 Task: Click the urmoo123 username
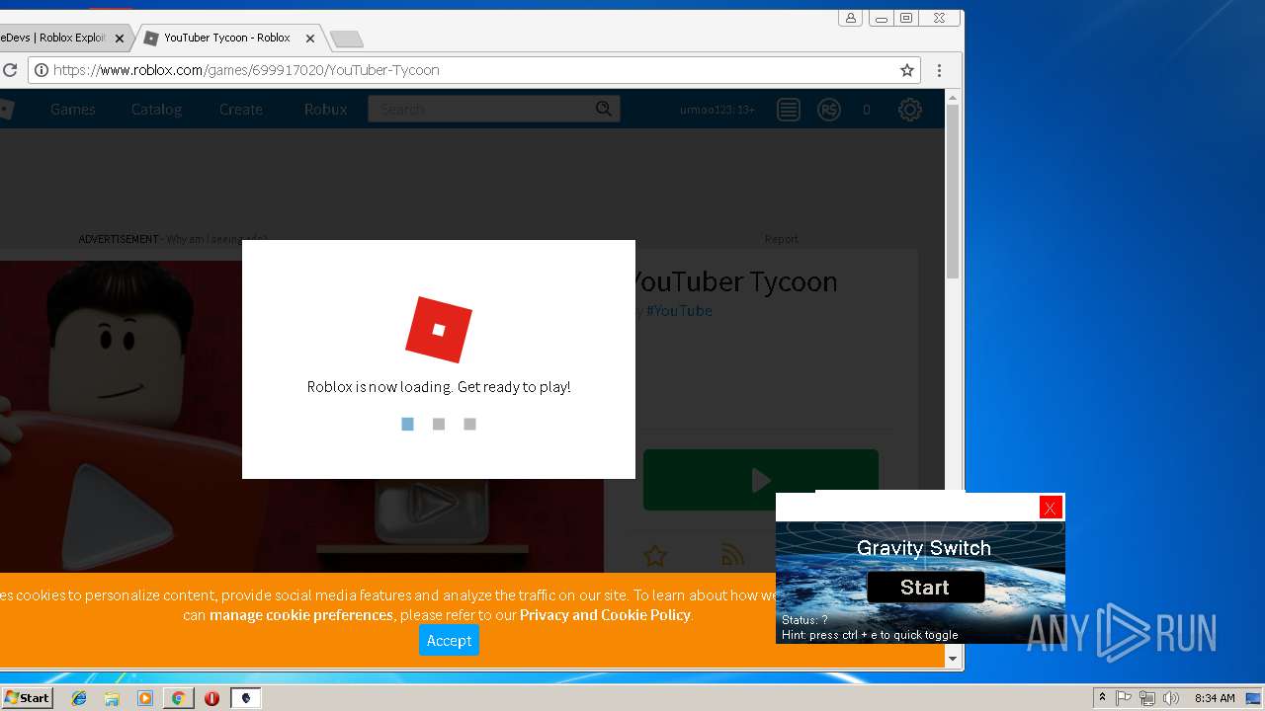pyautogui.click(x=717, y=110)
